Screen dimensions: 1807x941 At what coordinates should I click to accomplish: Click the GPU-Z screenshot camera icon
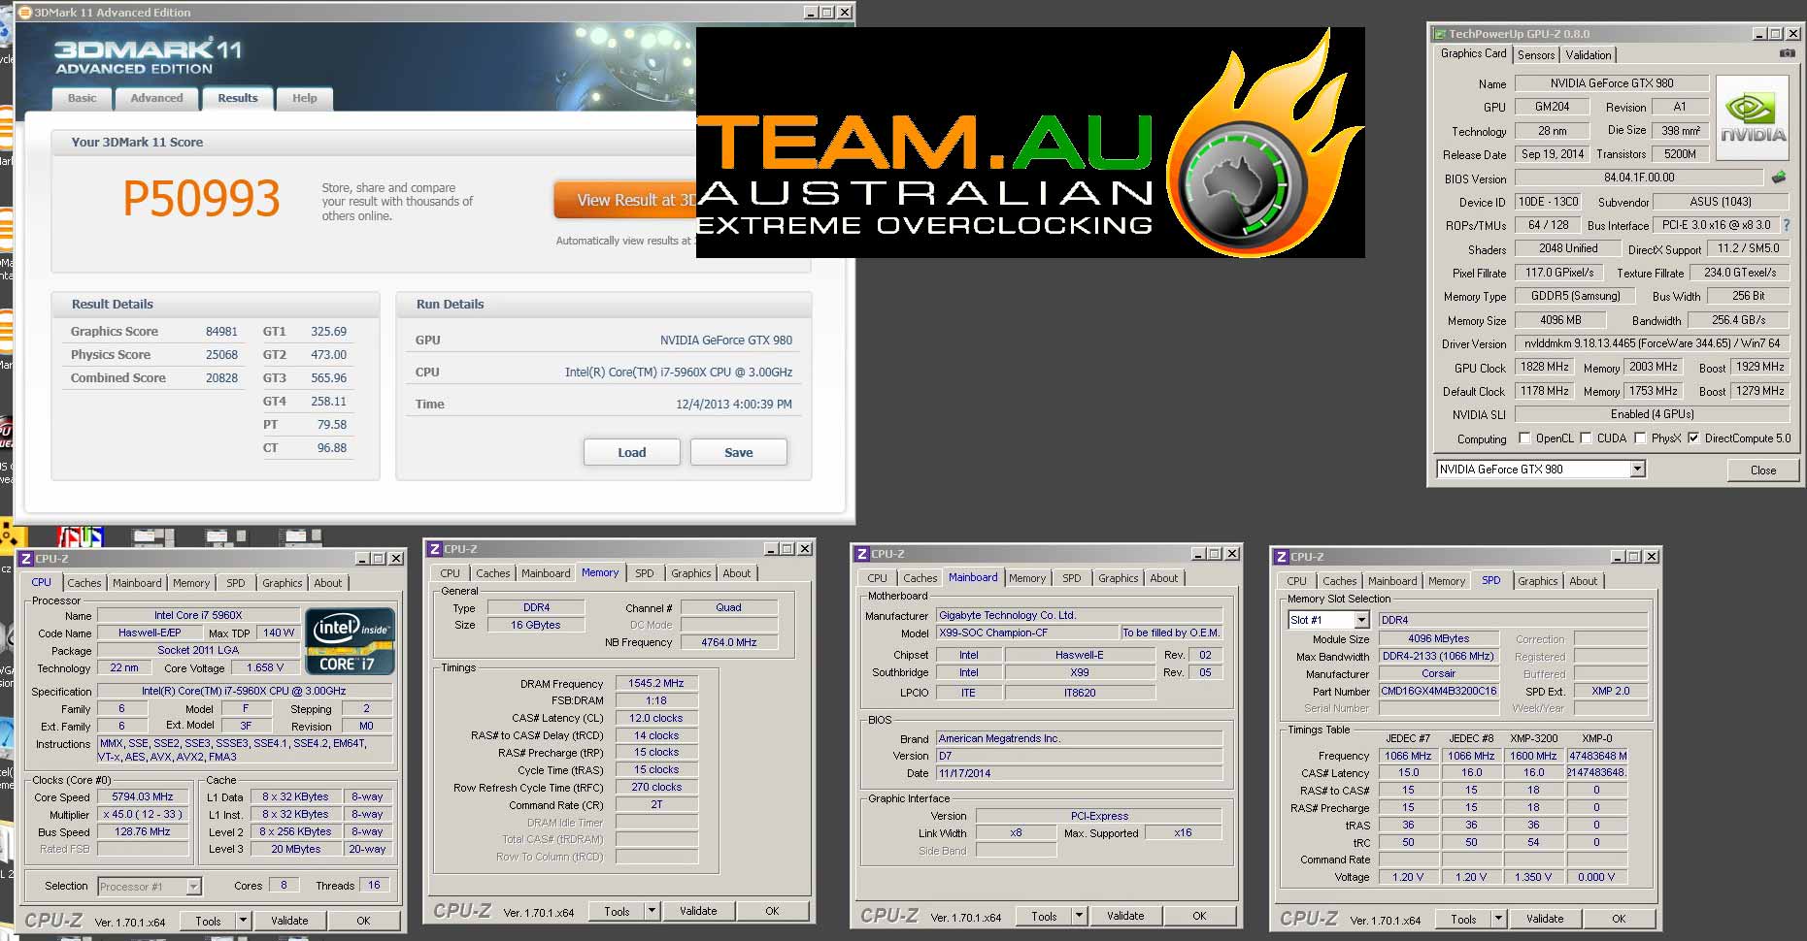tap(1787, 53)
